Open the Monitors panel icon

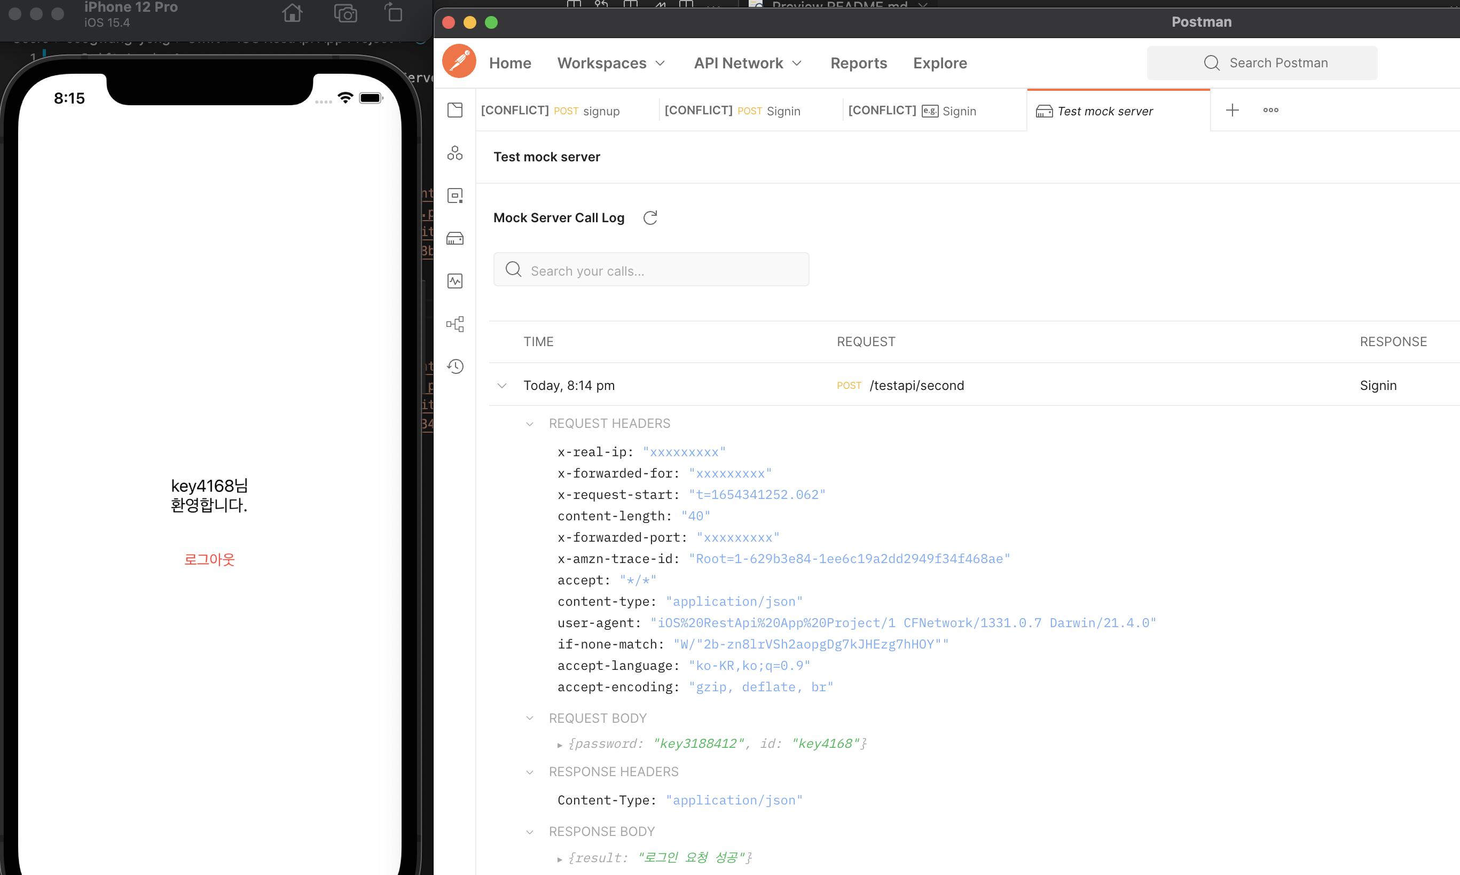[455, 281]
